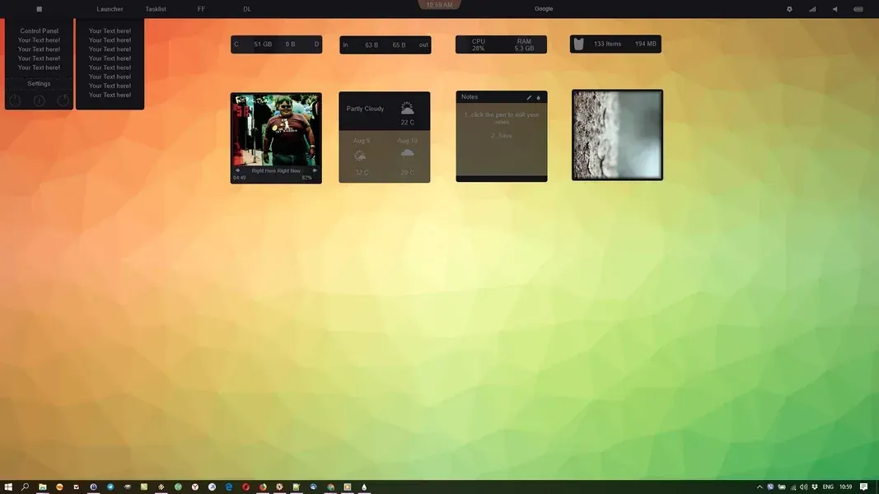The width and height of the screenshot is (879, 494).
Task: Click the 'Partly Cloudy' weather label
Action: click(365, 109)
